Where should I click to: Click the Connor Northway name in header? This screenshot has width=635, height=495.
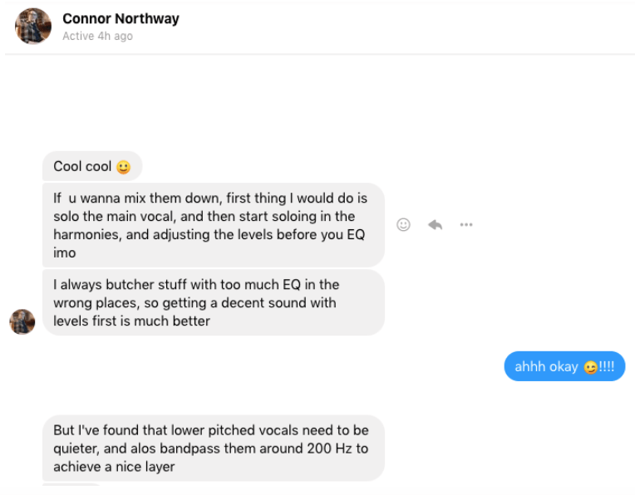(121, 18)
